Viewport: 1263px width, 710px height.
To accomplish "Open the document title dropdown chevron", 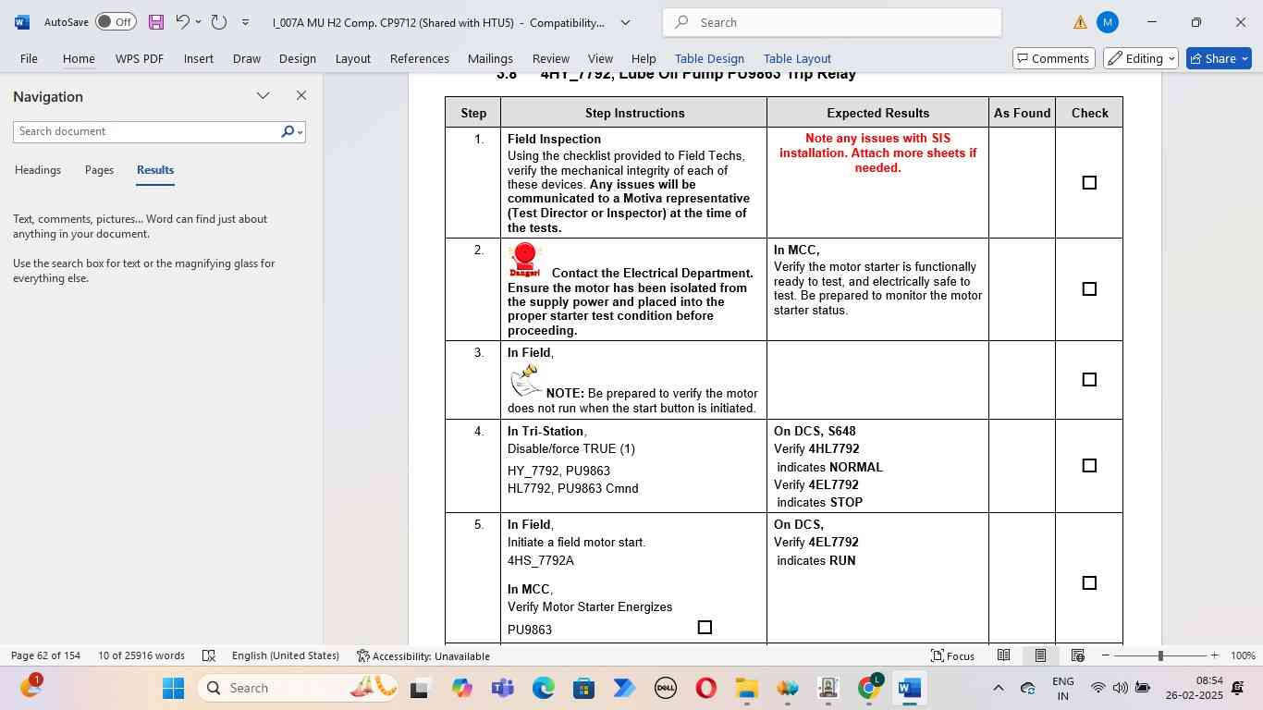I will (x=625, y=22).
